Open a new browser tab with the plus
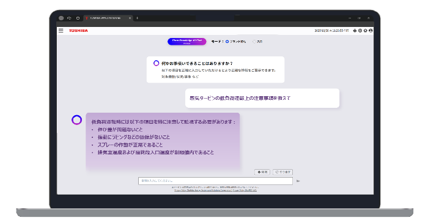Screen dimensions: 428x223 pos(138,18)
